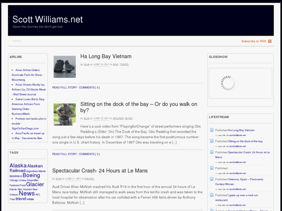Click document icon beside Sitting on the dock lifestream entry
Screen dimensions: 282x211
click(x=212, y=141)
